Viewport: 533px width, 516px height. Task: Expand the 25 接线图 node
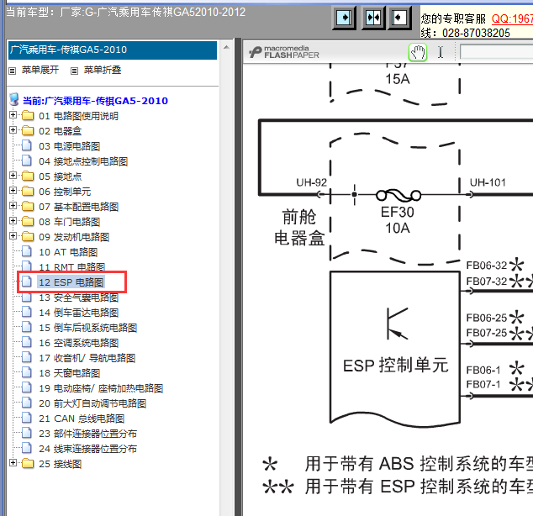[x=13, y=463]
